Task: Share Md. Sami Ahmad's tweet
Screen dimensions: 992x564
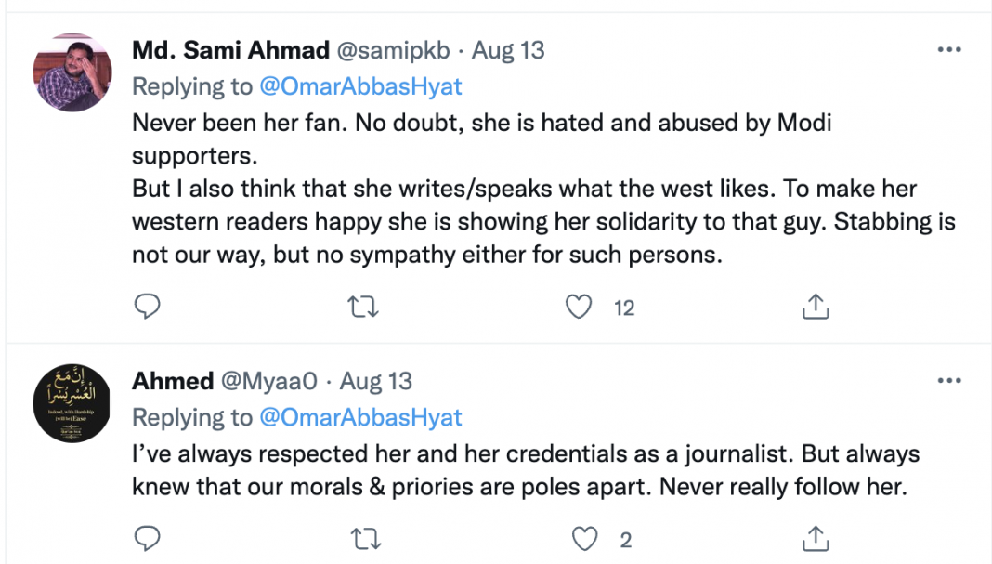Action: point(815,307)
